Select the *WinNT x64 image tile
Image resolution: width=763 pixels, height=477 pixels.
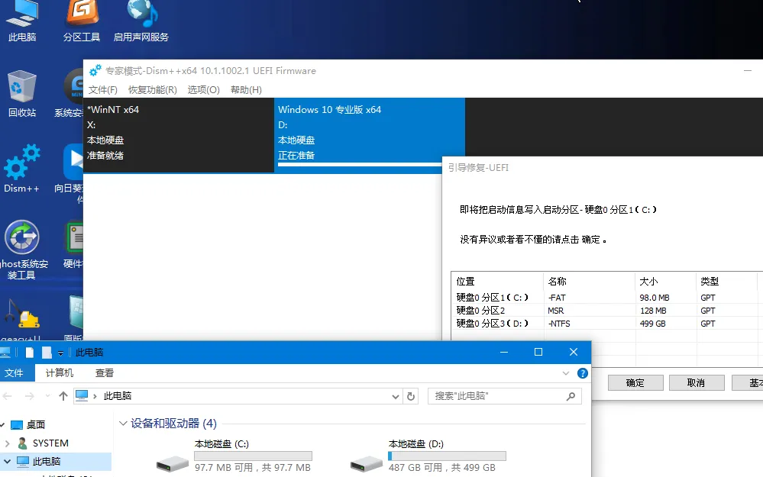(x=179, y=135)
